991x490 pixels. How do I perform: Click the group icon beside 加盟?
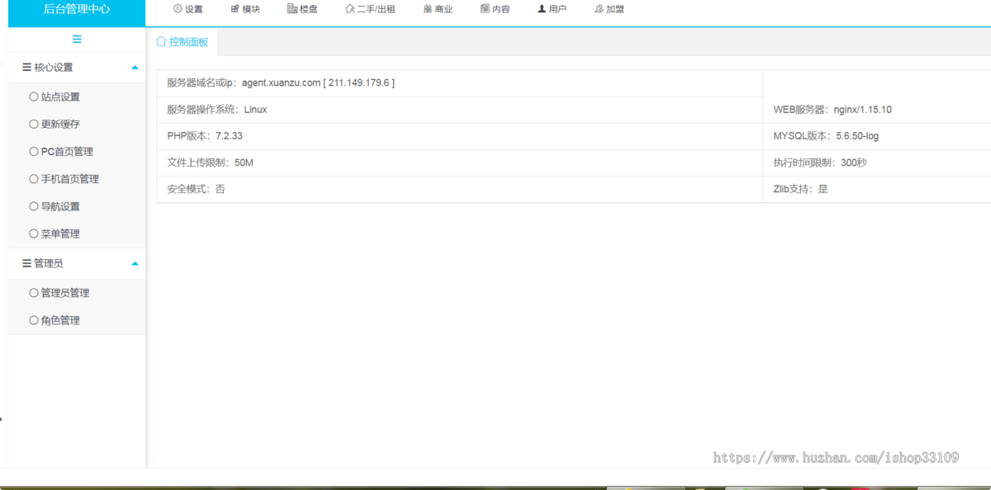point(599,9)
